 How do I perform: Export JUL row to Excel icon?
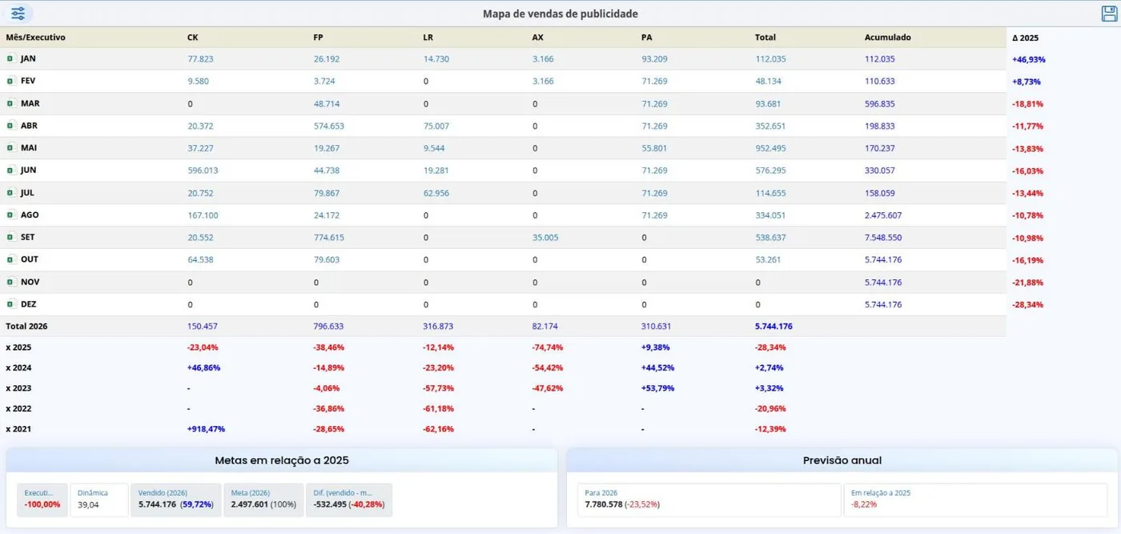pos(10,193)
